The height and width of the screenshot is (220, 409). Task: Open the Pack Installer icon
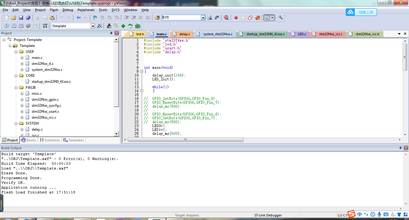pyautogui.click(x=138, y=26)
